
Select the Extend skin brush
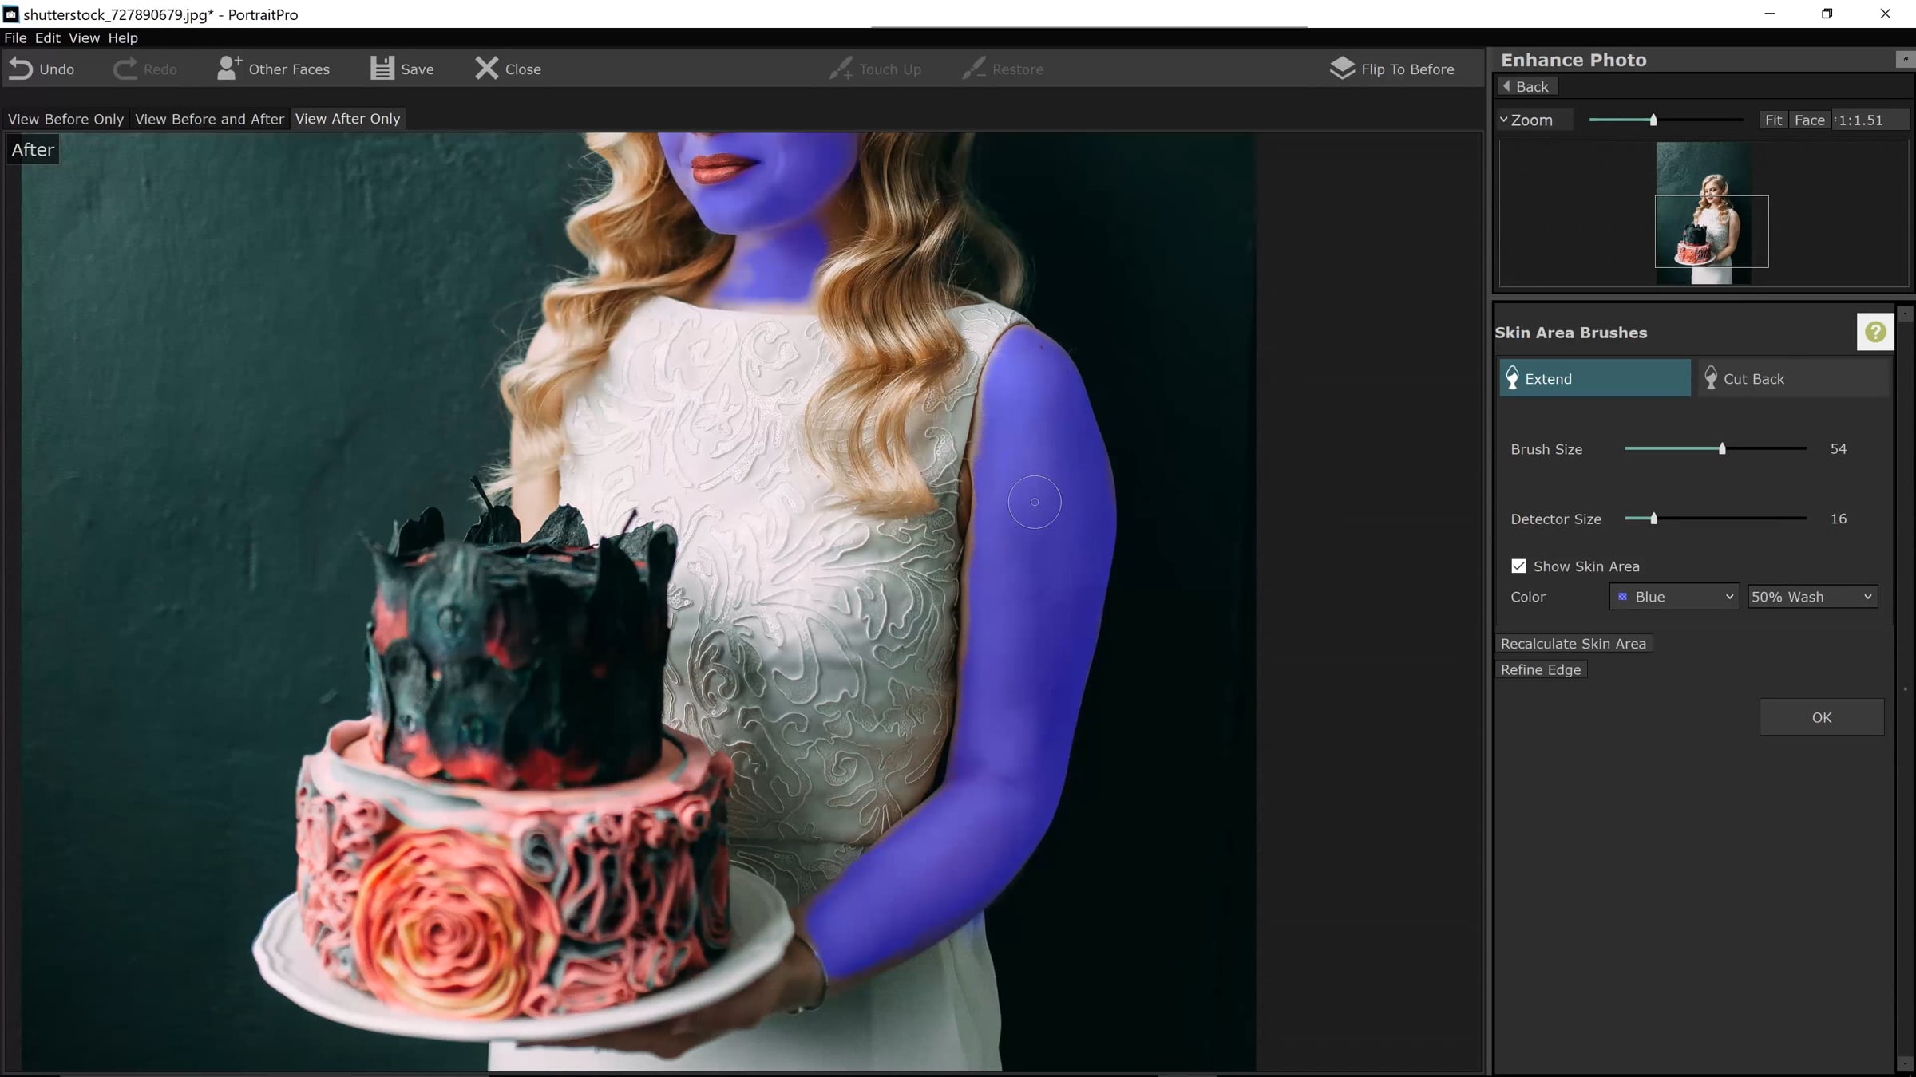1594,378
